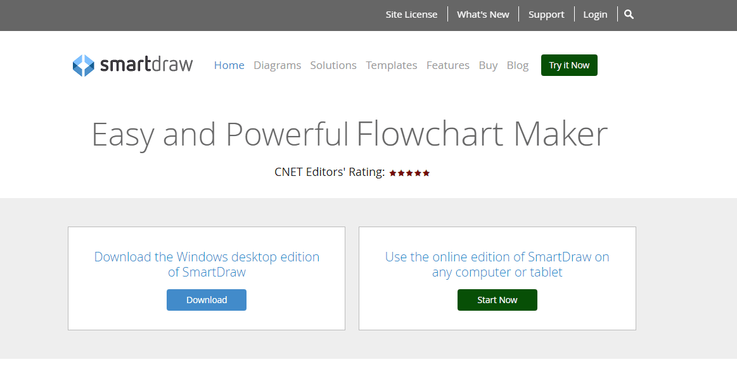
Task: Click the Login link
Action: 595,15
